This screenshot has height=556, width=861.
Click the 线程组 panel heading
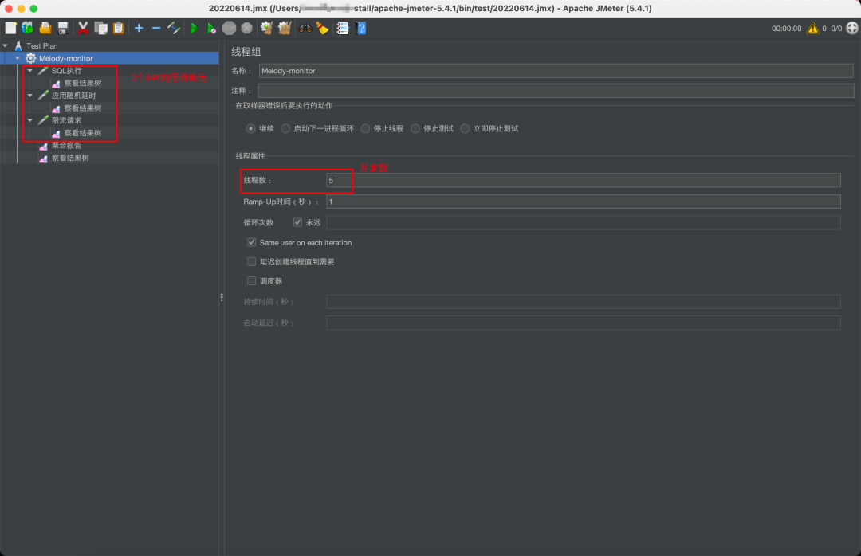click(246, 52)
